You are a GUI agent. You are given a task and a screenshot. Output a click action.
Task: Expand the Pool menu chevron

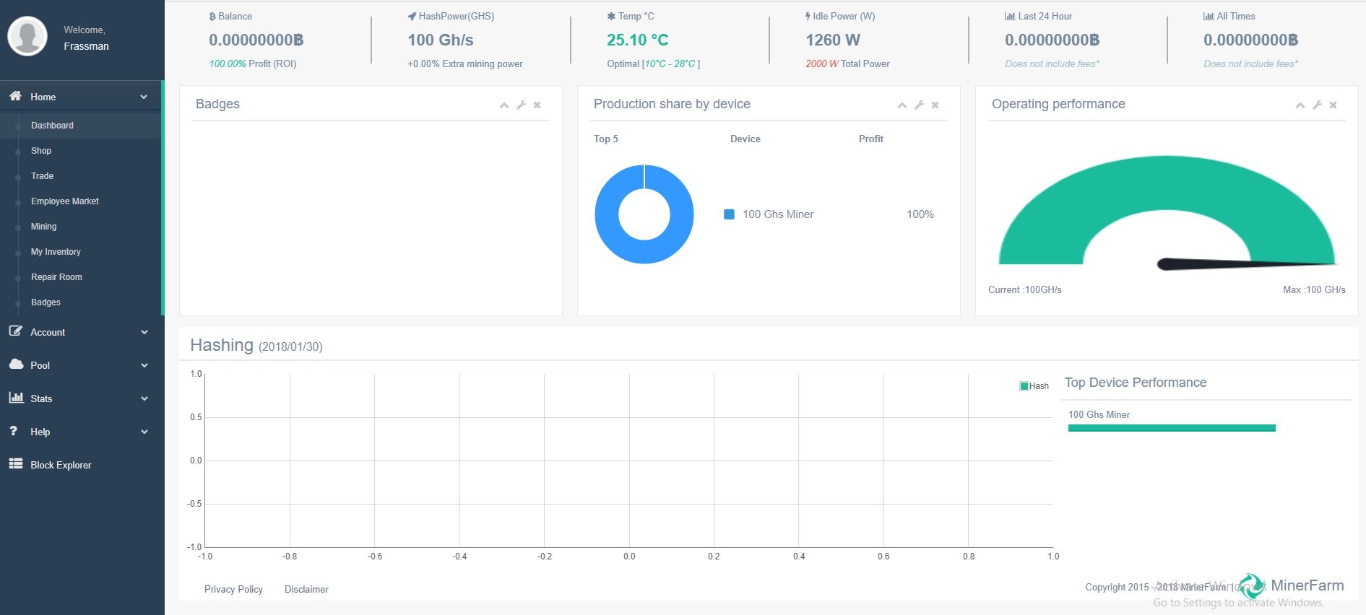tap(144, 365)
